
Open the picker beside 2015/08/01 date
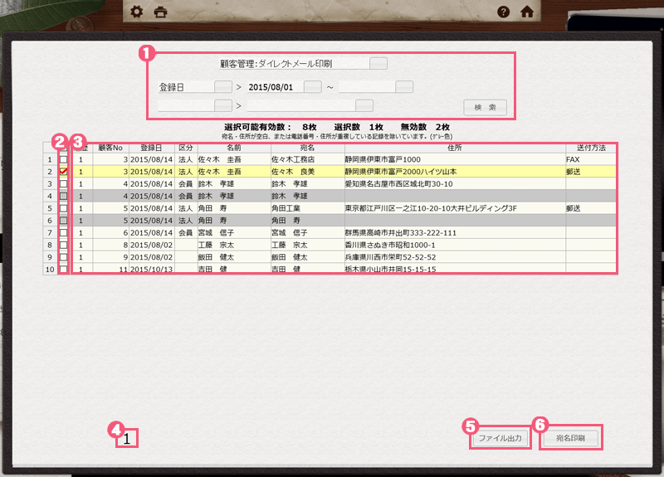click(312, 86)
